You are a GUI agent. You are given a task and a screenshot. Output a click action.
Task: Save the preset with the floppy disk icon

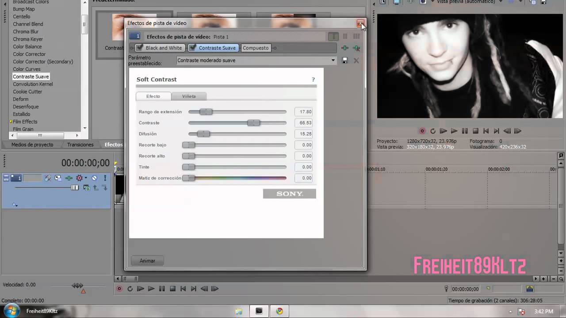(x=345, y=61)
